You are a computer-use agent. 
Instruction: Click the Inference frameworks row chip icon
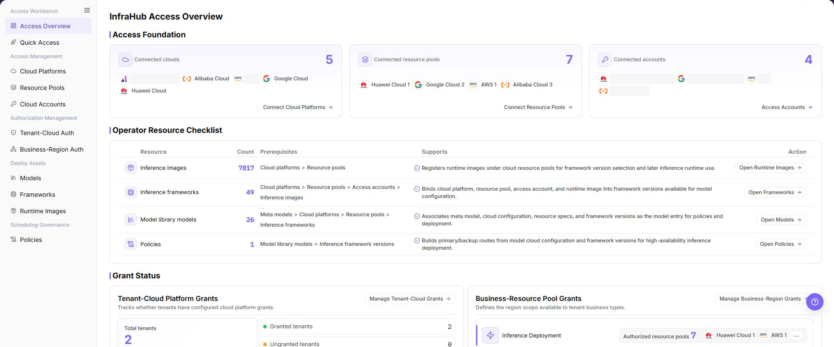[x=131, y=192]
